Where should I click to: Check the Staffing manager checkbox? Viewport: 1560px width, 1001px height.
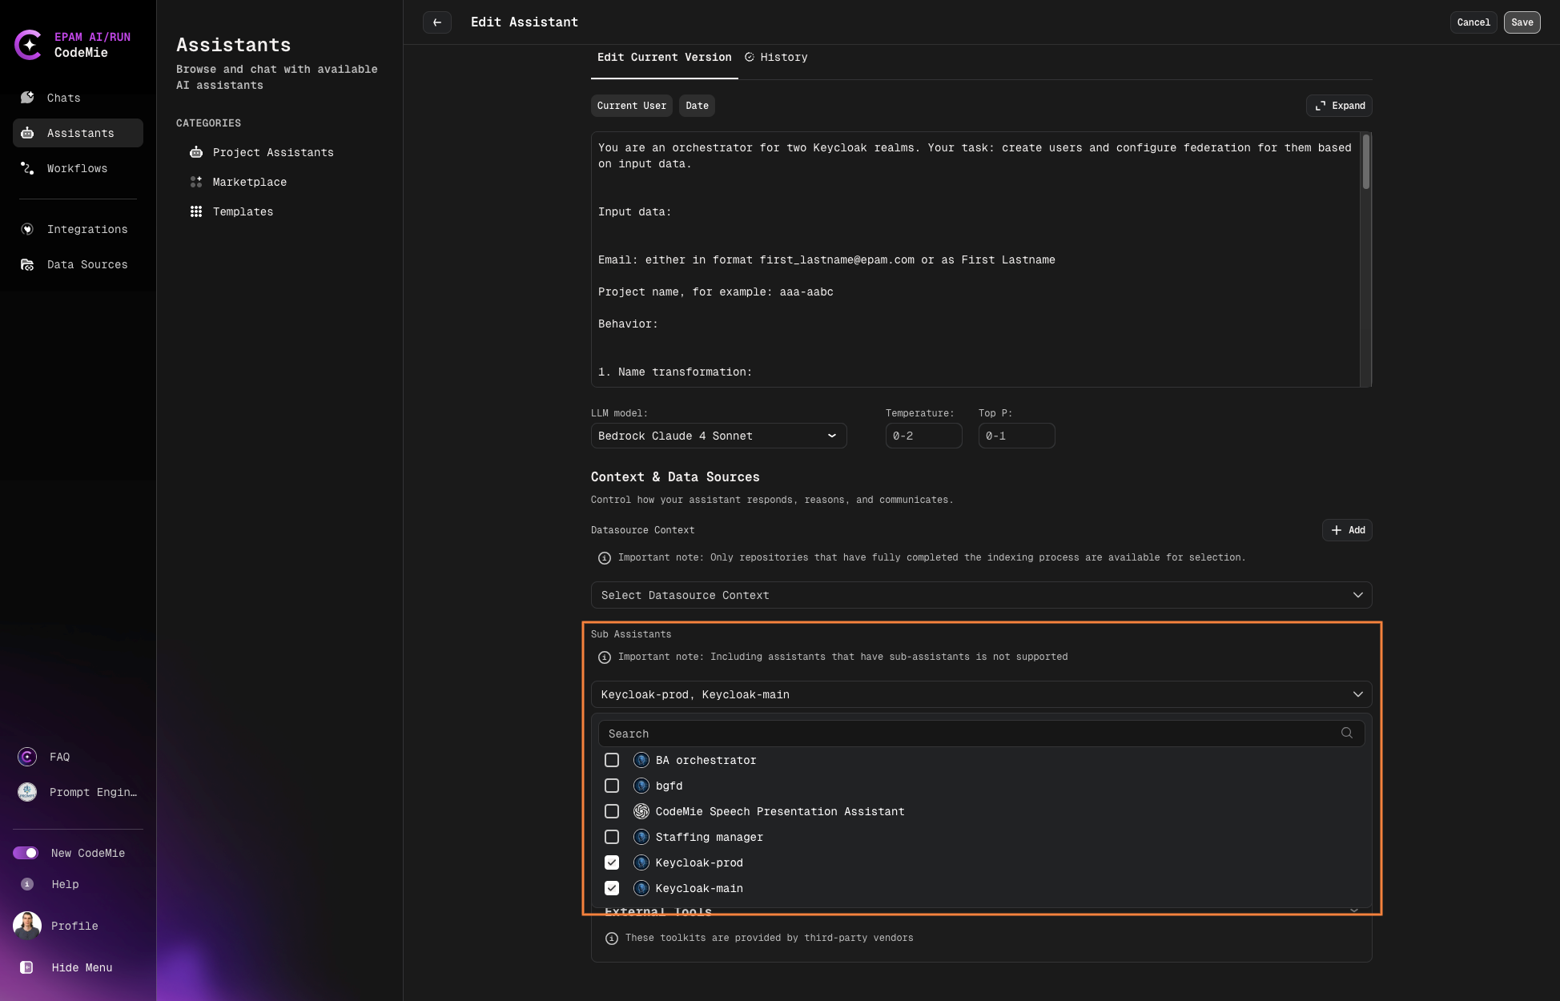pos(612,837)
